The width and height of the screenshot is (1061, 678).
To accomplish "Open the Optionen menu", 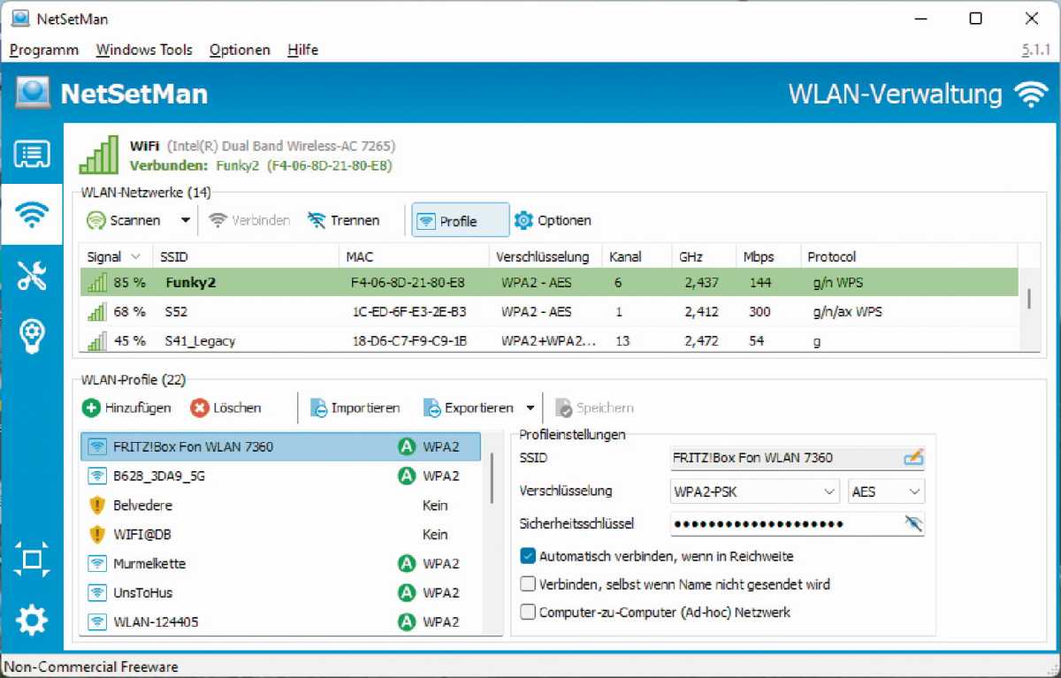I will [240, 50].
